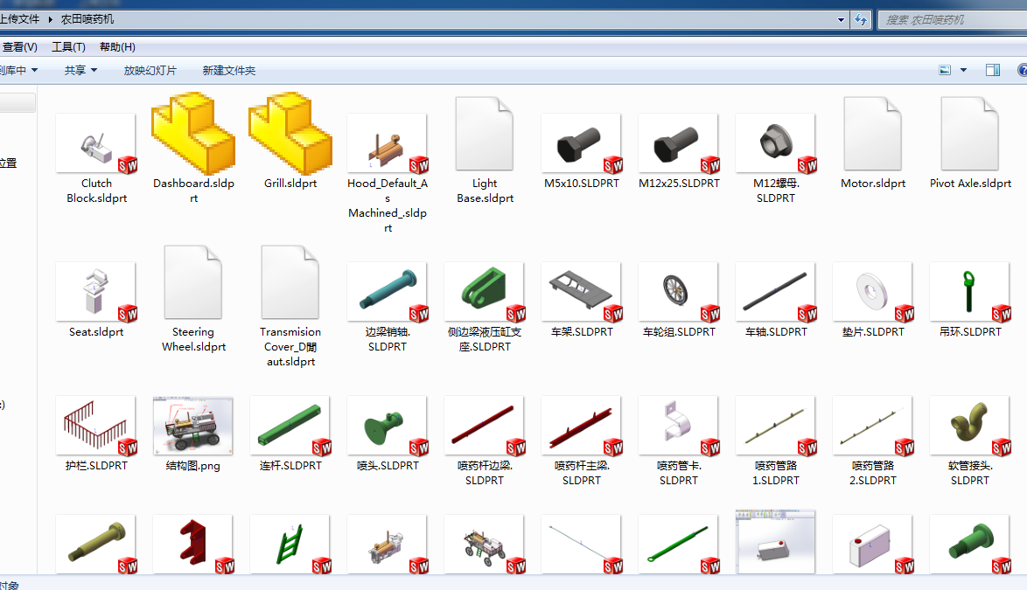Select the Dashboard.sldprt yellow part icon
Image resolution: width=1027 pixels, height=590 pixels.
pyautogui.click(x=193, y=134)
